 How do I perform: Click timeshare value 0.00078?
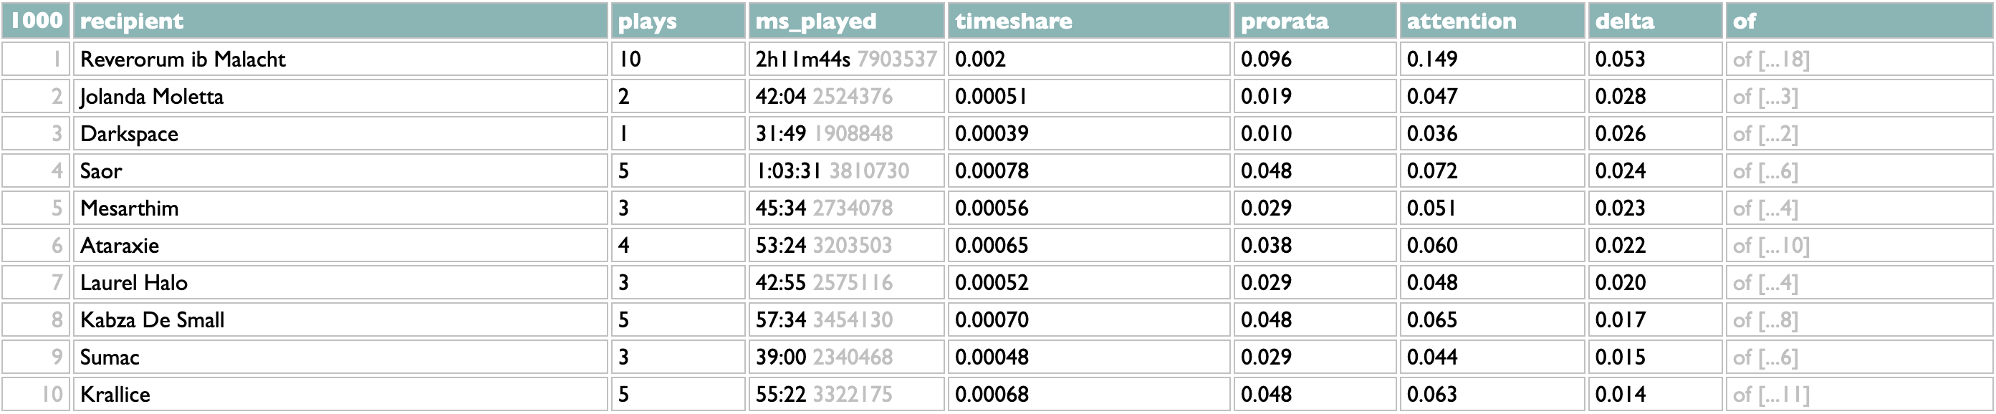tap(992, 170)
